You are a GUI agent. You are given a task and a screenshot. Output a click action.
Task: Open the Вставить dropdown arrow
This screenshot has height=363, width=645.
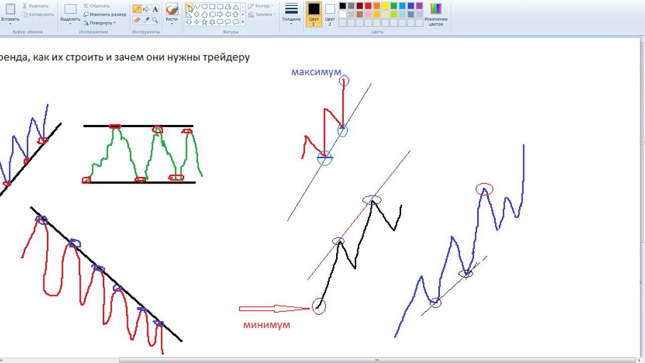10,24
